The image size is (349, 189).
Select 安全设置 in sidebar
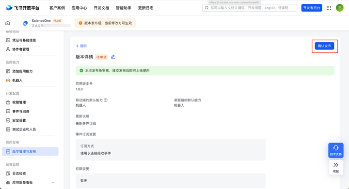pos(19,120)
